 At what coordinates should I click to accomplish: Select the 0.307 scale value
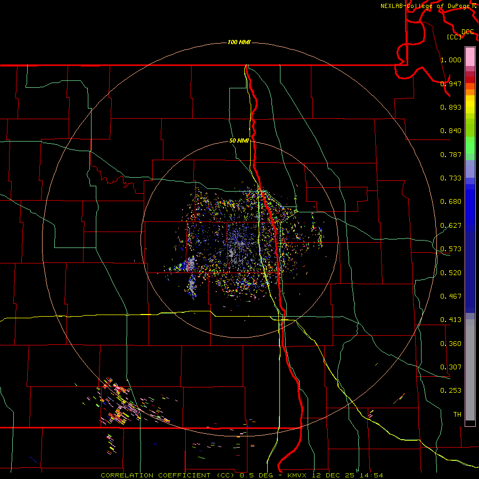451,367
